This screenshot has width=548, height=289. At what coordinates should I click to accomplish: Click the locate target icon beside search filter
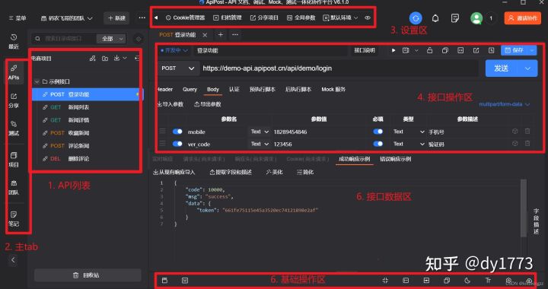point(139,39)
